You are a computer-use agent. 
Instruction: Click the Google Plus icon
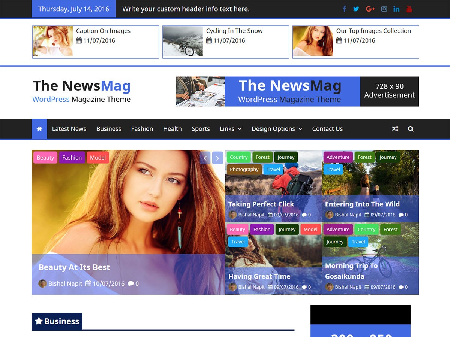point(370,9)
